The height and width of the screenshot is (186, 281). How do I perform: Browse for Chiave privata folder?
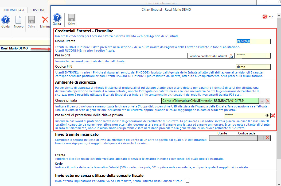262,101
